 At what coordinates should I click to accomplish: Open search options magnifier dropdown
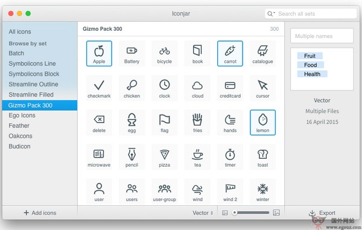(x=271, y=14)
